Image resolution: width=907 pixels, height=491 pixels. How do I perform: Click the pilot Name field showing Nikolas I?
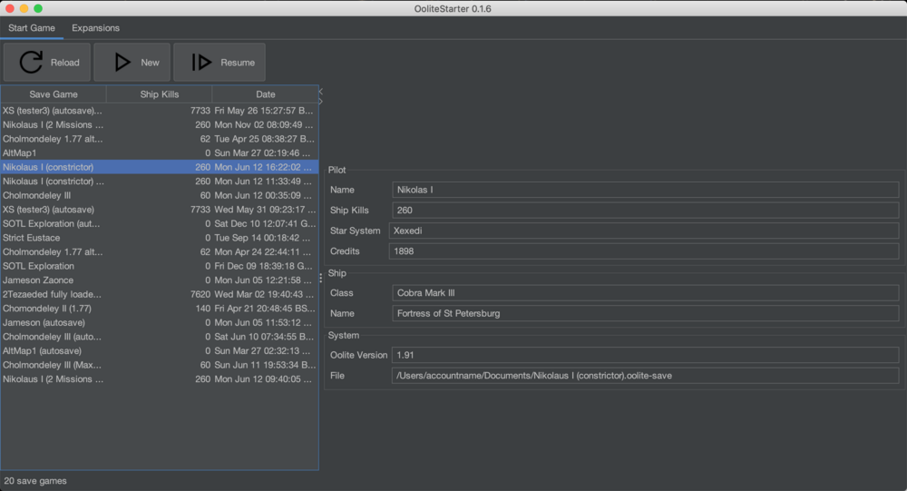645,190
